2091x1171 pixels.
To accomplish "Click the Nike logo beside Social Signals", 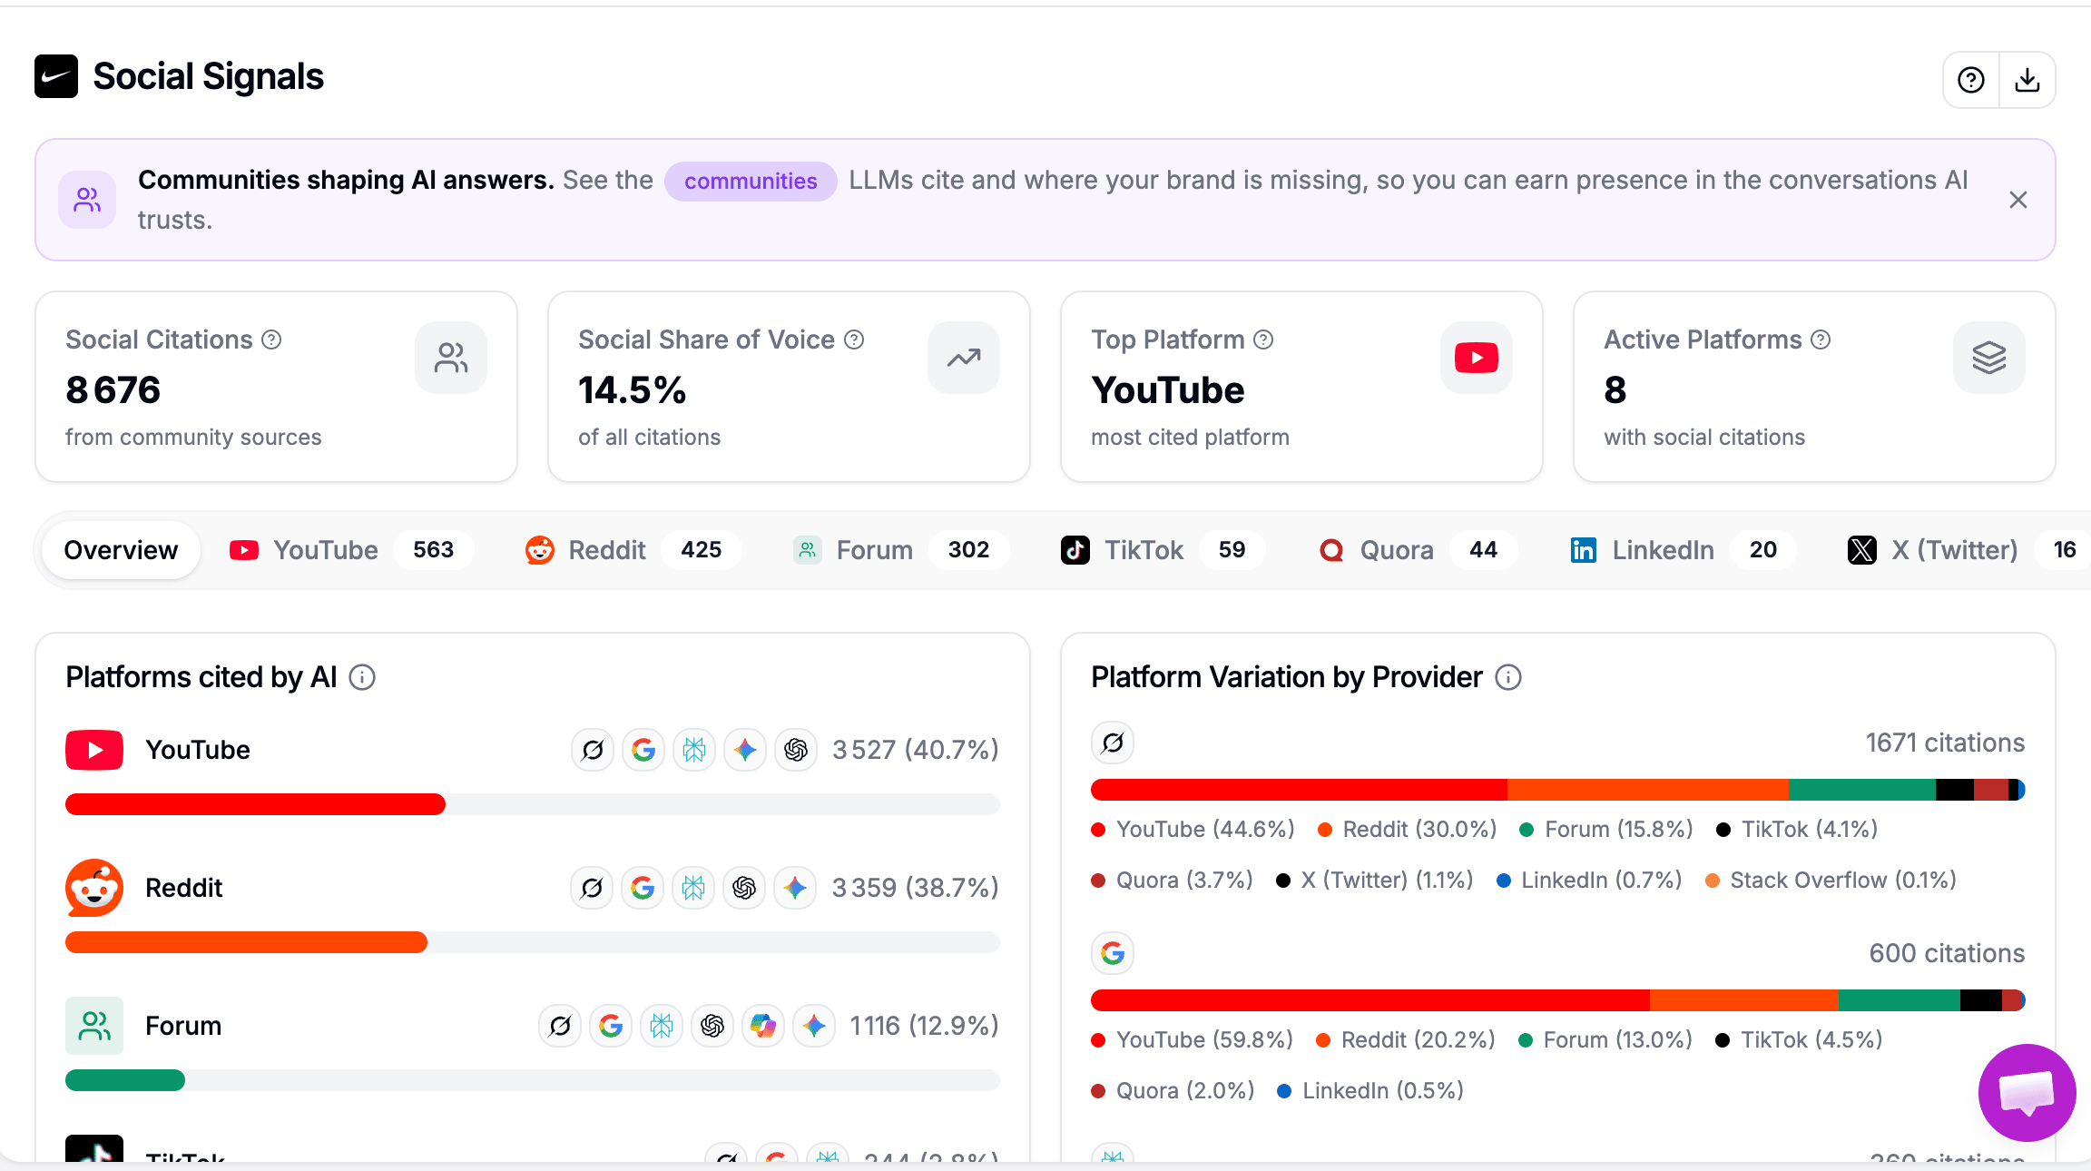I will pos(56,76).
